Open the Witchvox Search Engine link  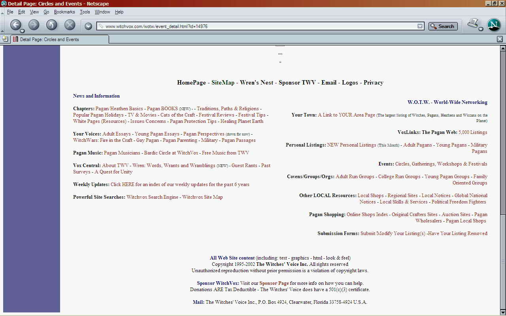(x=152, y=197)
